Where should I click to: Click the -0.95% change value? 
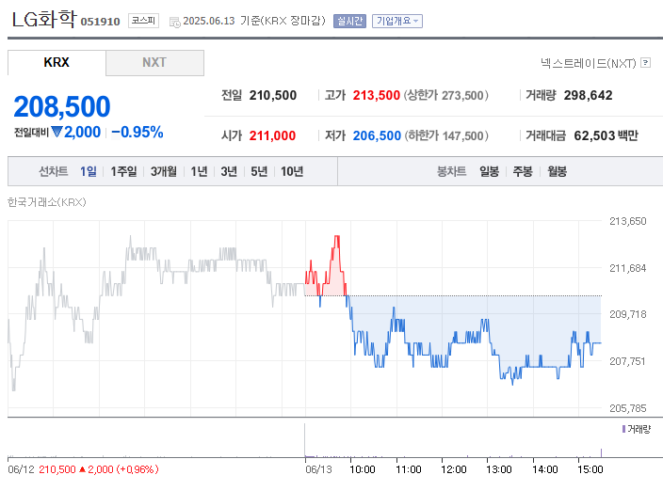click(x=137, y=132)
